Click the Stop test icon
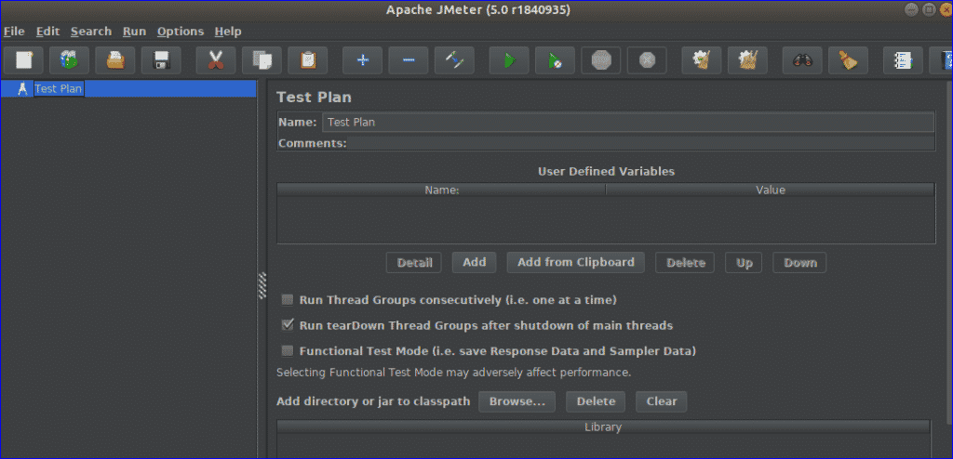 601,60
